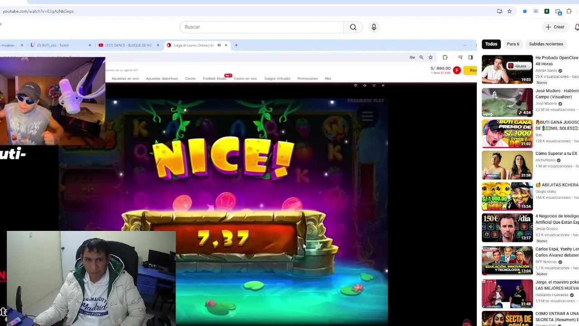Open the He Probado OpenClaw video thumbnail

click(507, 69)
